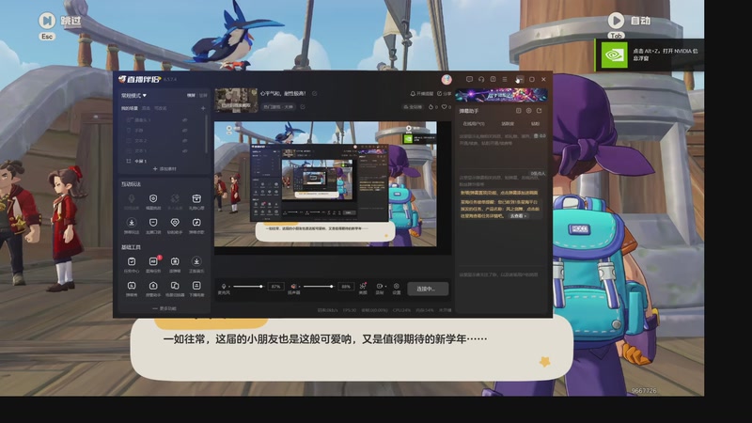752x423 pixels.
Task: Open the shield-shaped interactive tool
Action: [153, 201]
